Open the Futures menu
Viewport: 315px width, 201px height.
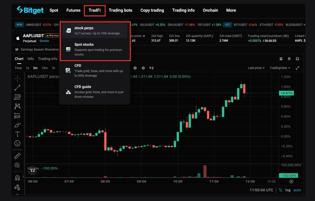73,10
